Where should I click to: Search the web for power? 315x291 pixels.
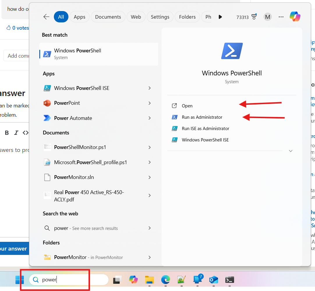[x=86, y=228]
